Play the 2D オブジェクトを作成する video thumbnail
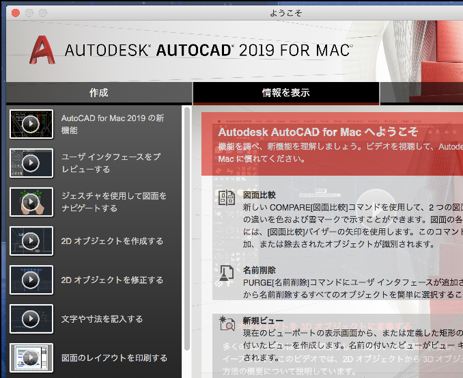 coord(31,241)
